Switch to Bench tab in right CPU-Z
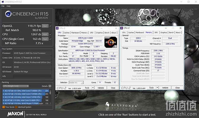The height and width of the screenshot is (118, 199). coord(171,33)
